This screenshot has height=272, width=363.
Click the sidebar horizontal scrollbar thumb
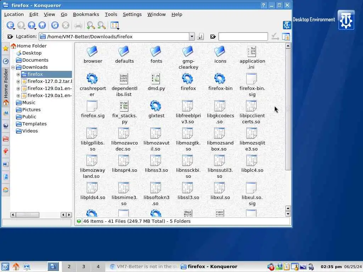tap(27, 215)
